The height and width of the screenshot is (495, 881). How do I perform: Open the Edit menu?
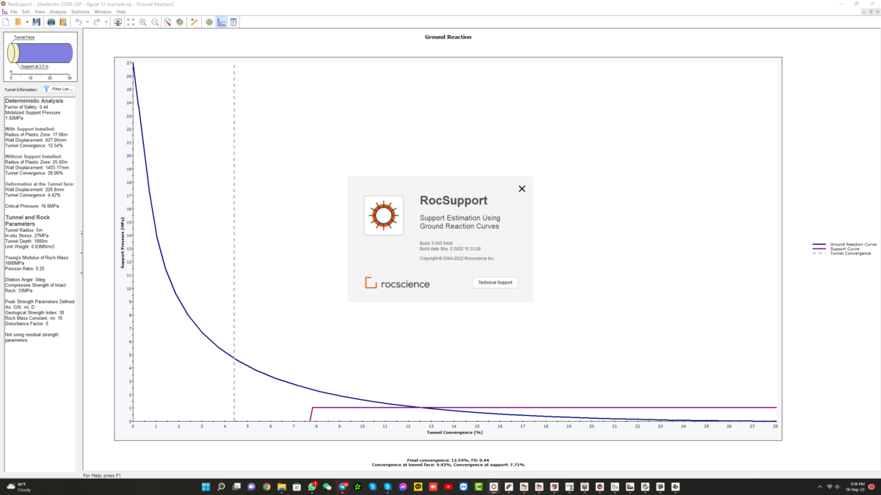pos(26,12)
